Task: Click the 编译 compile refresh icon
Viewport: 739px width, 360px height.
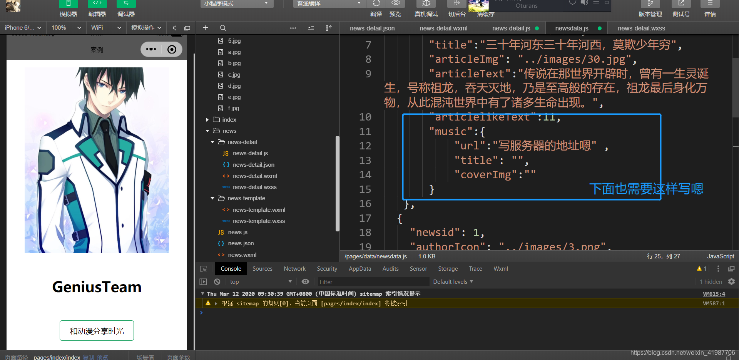Action: coord(376,3)
